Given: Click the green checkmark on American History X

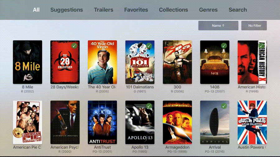Looking at the screenshot, I should click(261, 46).
